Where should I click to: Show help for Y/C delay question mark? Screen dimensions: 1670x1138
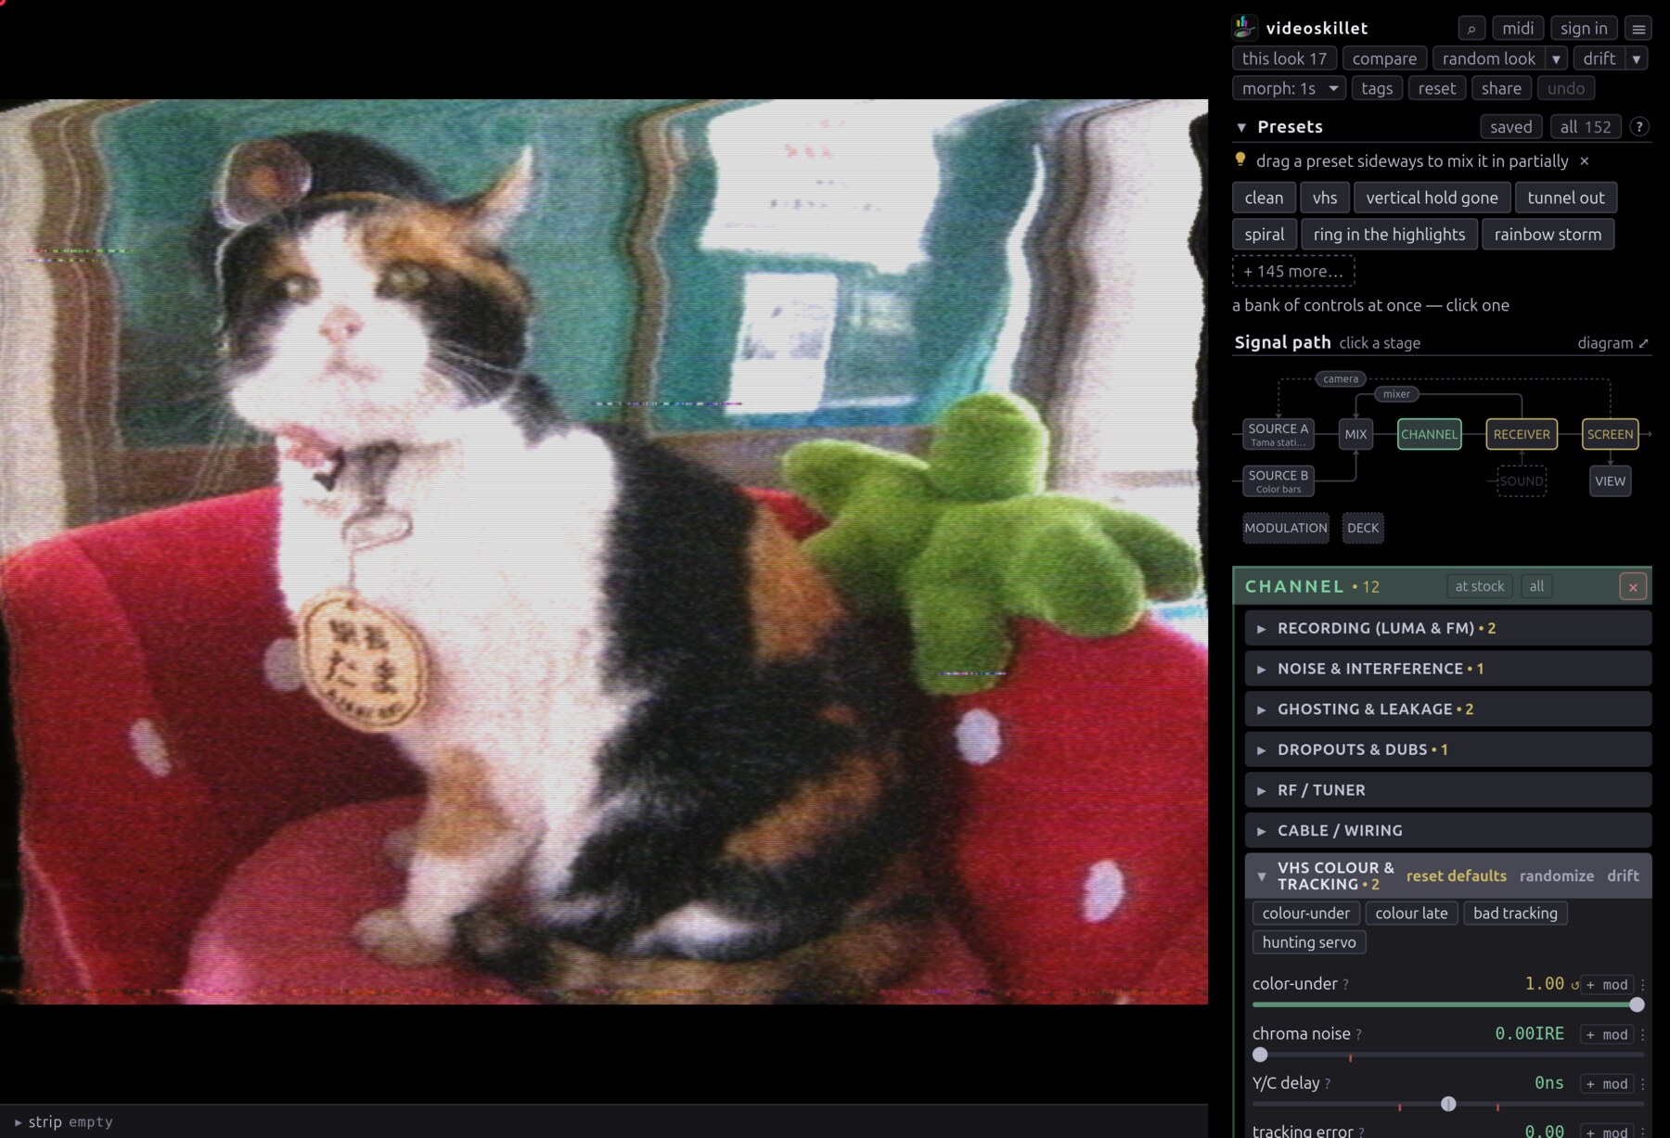click(1328, 1084)
